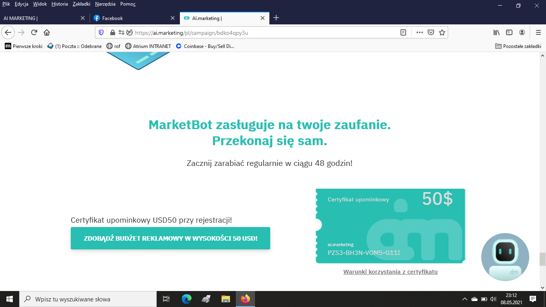This screenshot has height=307, width=546.
Task: Switch to the Facebook tab
Action: [x=134, y=18]
